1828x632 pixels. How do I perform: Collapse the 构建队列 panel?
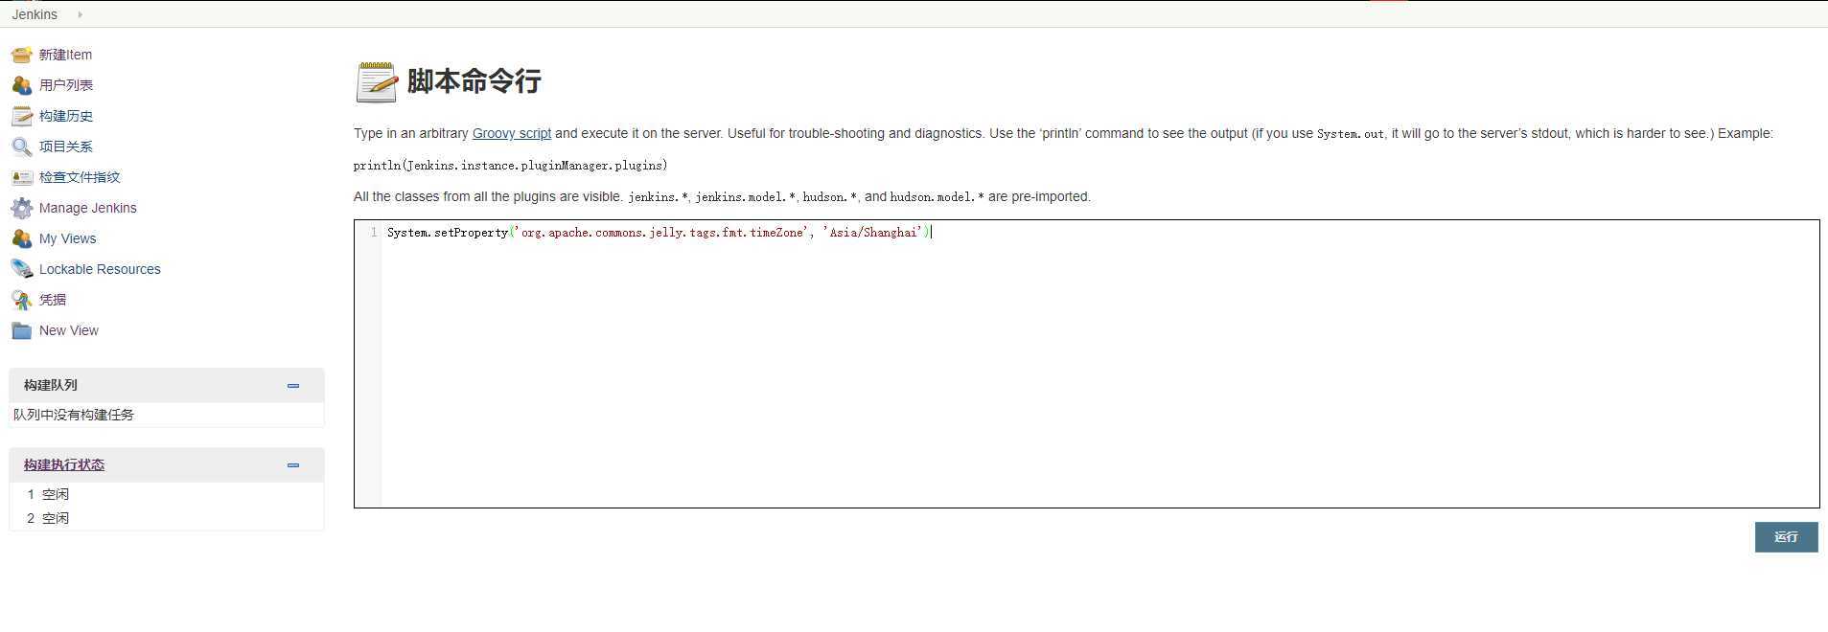click(x=293, y=386)
